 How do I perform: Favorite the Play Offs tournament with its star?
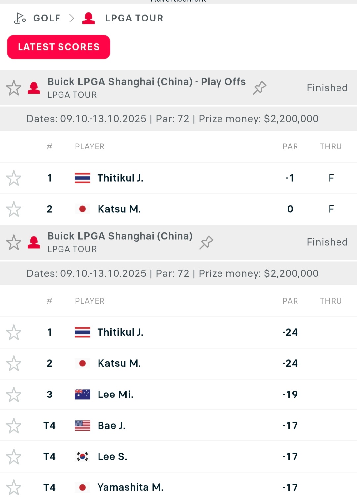[x=14, y=88]
